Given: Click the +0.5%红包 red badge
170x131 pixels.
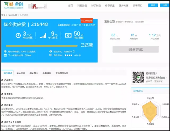Looking at the screenshot, I should 87,20.
